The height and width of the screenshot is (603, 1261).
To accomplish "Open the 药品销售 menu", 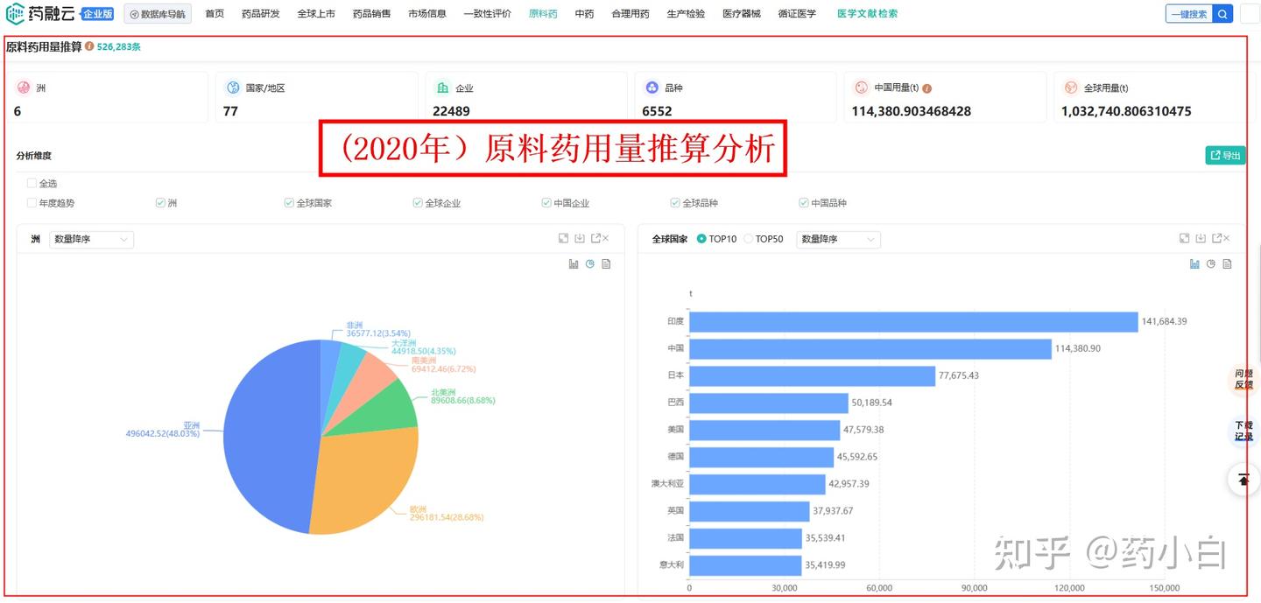I will pyautogui.click(x=371, y=14).
